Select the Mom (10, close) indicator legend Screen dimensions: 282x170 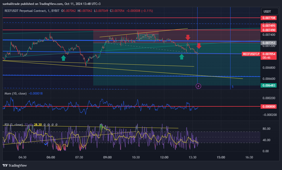tap(15, 93)
